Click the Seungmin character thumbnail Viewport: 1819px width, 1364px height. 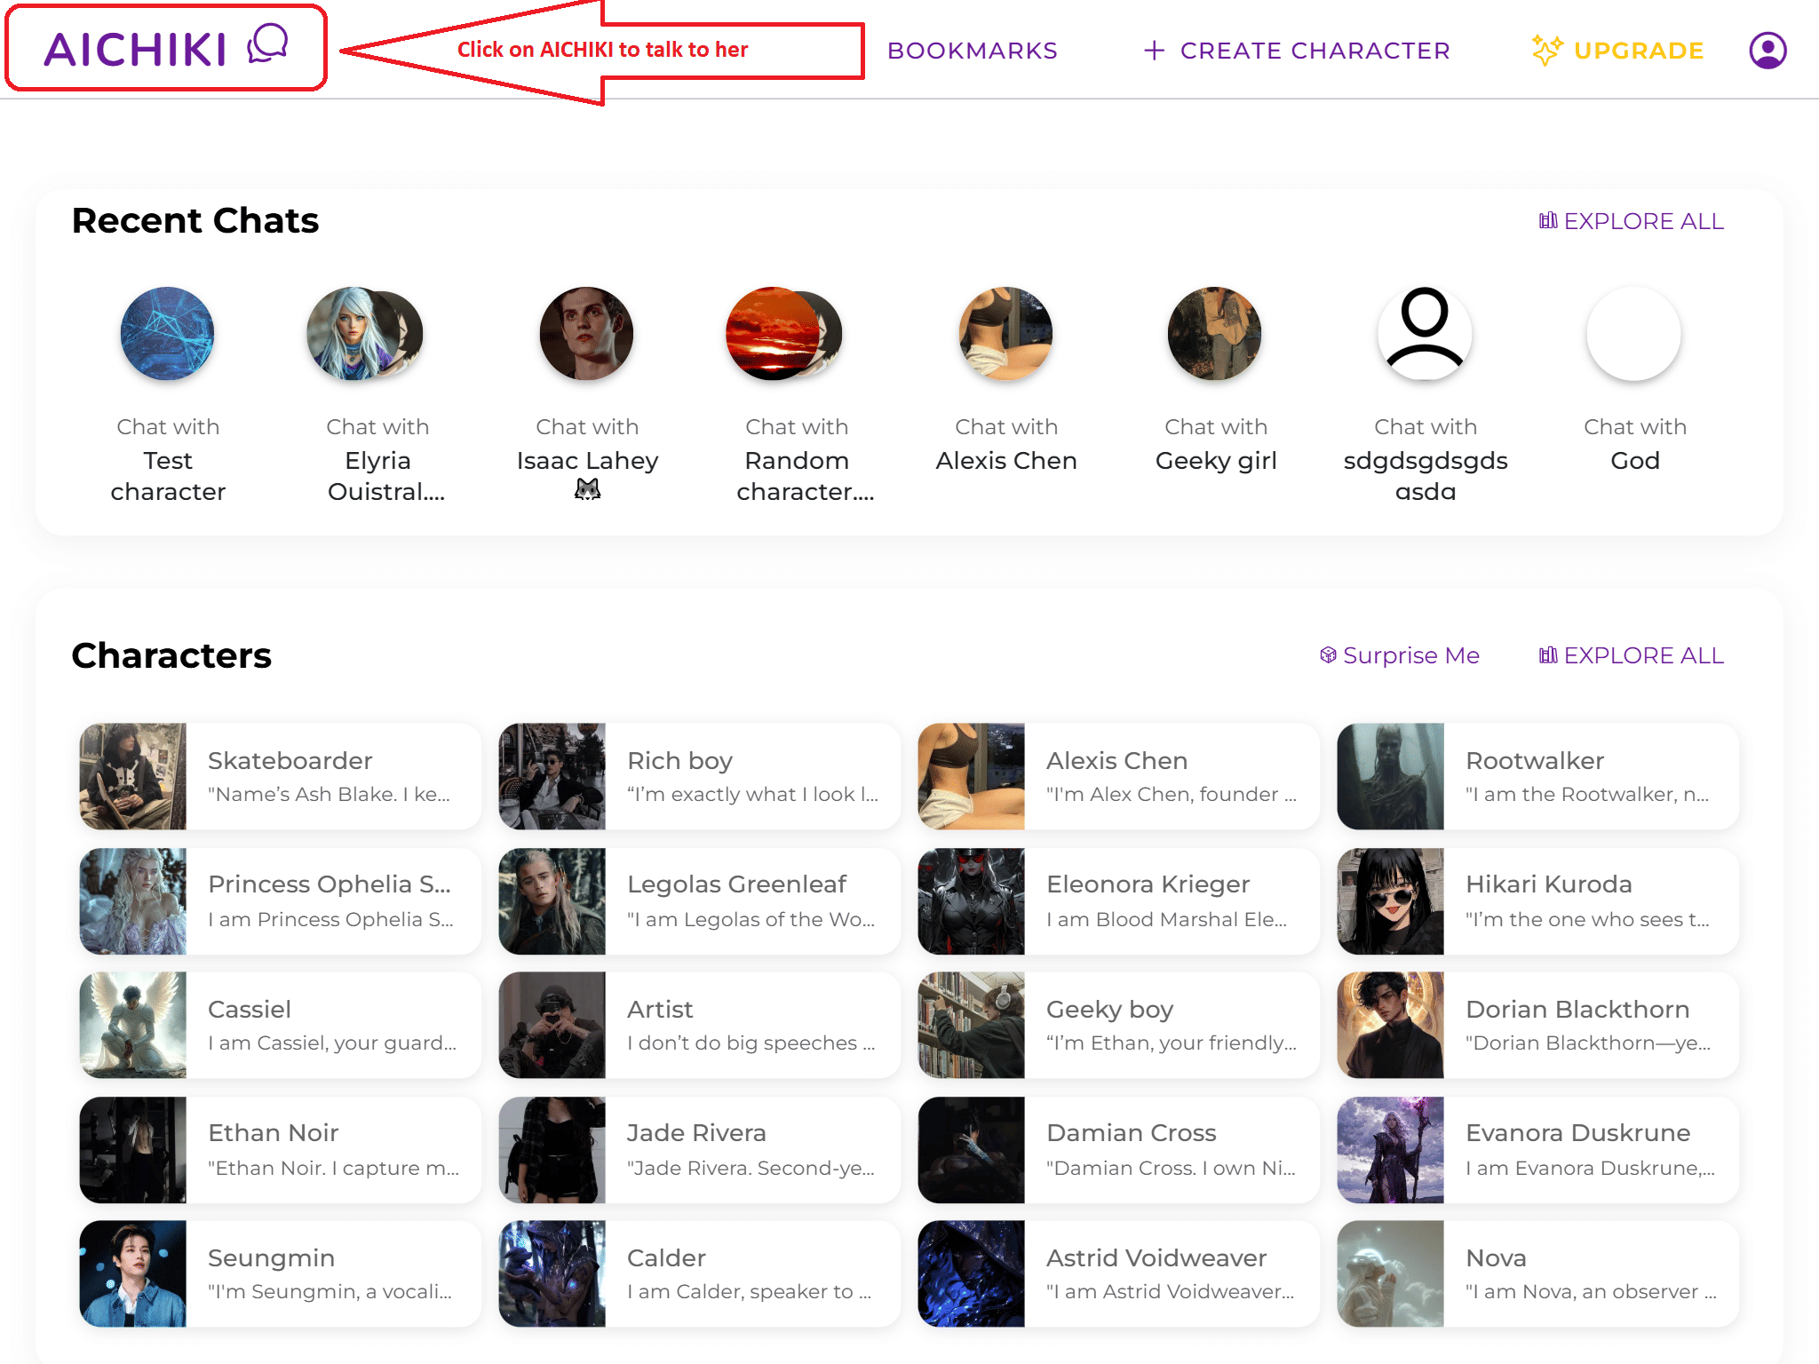tap(133, 1273)
